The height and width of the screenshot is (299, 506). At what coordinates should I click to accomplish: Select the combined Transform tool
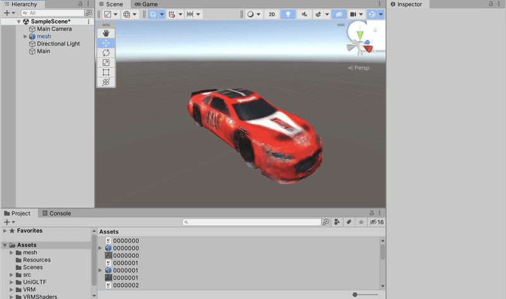click(x=106, y=82)
